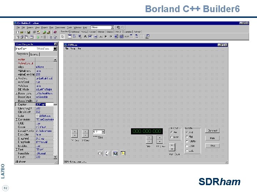This screenshot has width=257, height=193.
Task: Open the Size combo box on form
Action: [103, 132]
